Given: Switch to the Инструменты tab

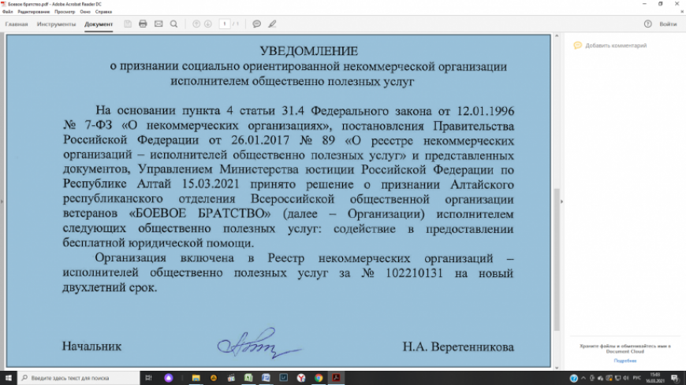Looking at the screenshot, I should (x=57, y=24).
